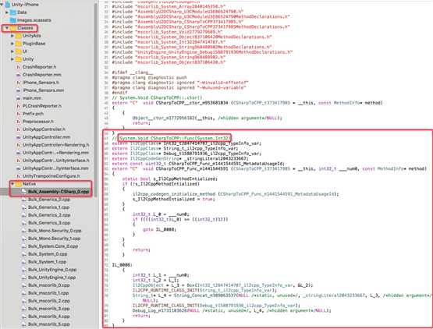Screen dimensions: 433x329
Task: Expand the UI folder triangle
Action: click(12, 51)
